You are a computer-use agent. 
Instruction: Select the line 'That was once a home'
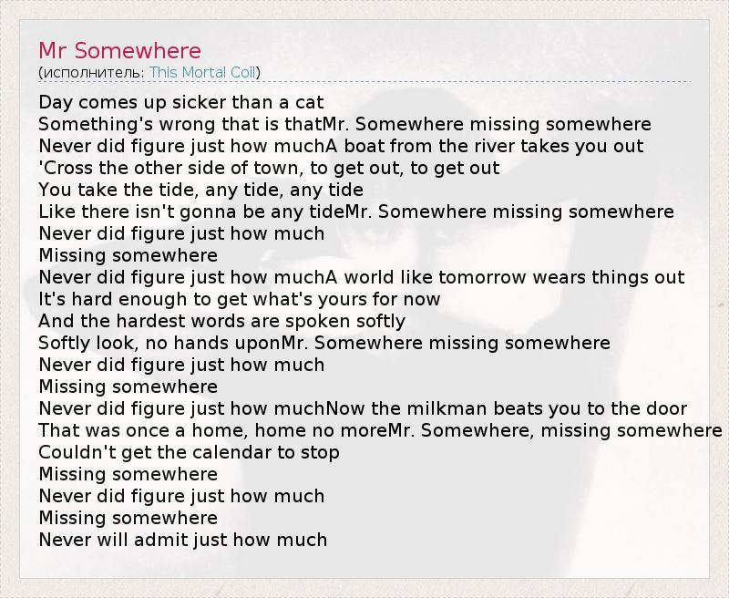coord(379,430)
